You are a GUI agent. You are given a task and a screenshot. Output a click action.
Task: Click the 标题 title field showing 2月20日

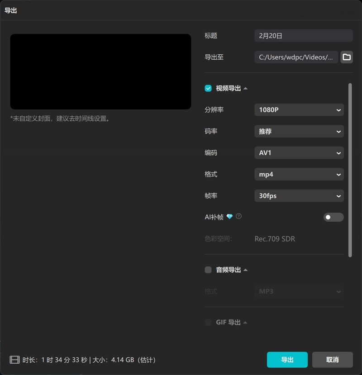pos(303,35)
